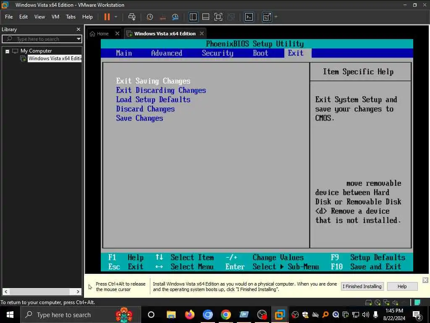Open the power options arrow beside the pause button
The height and width of the screenshot is (323, 430).
(116, 17)
